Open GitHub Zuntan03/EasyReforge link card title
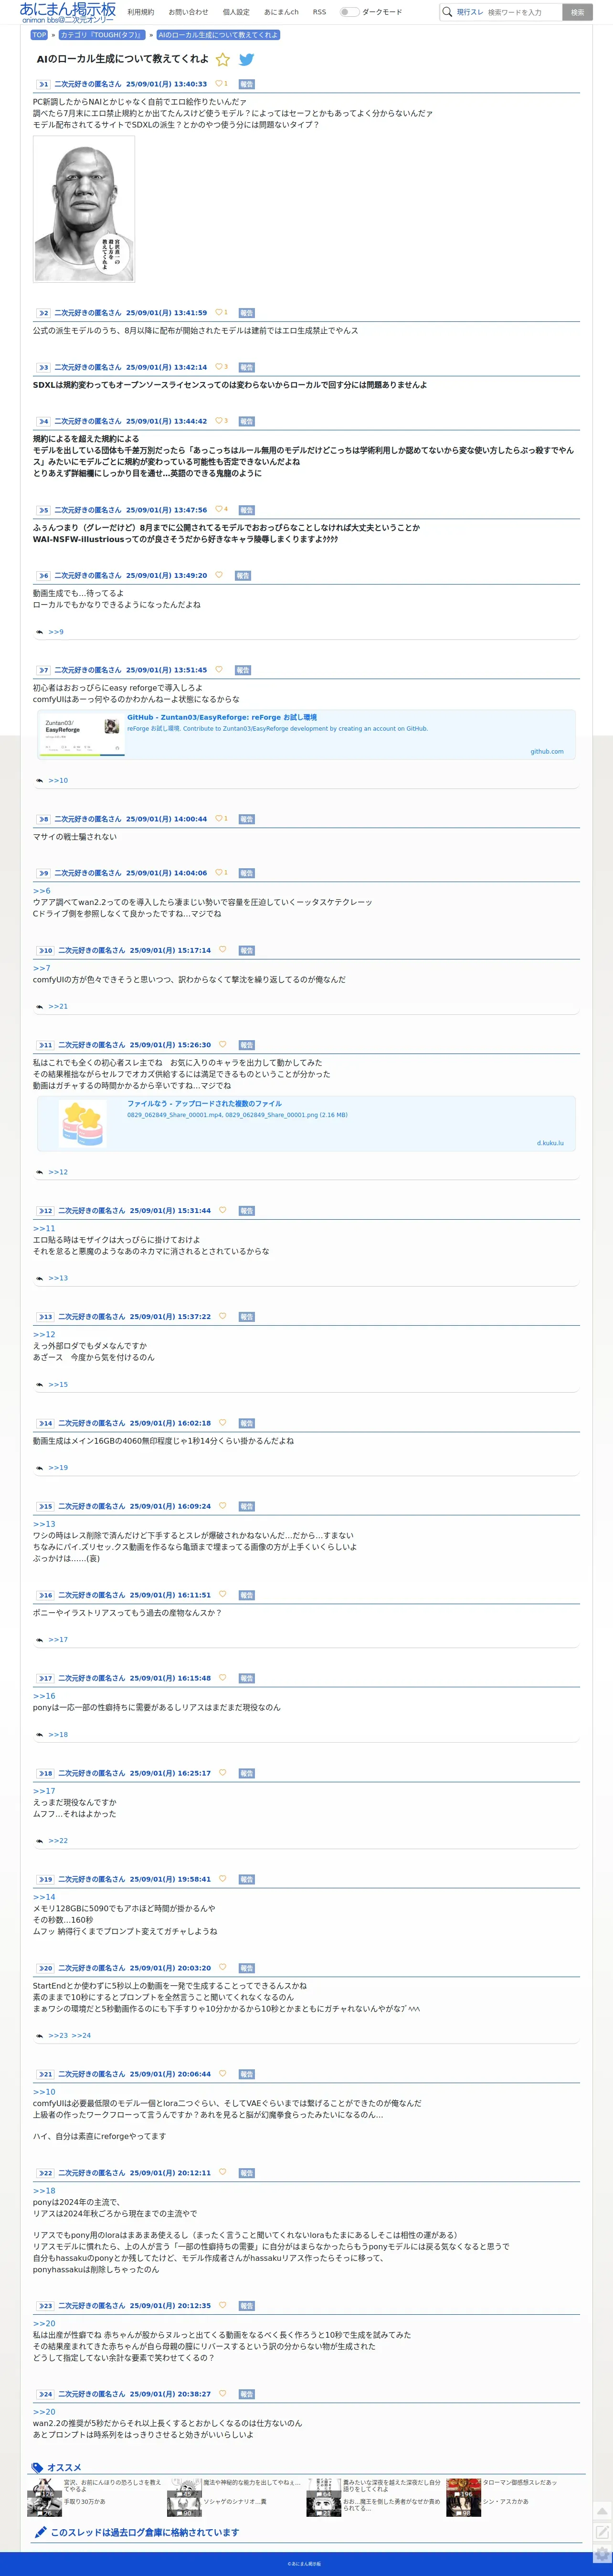This screenshot has height=2576, width=613. point(222,717)
